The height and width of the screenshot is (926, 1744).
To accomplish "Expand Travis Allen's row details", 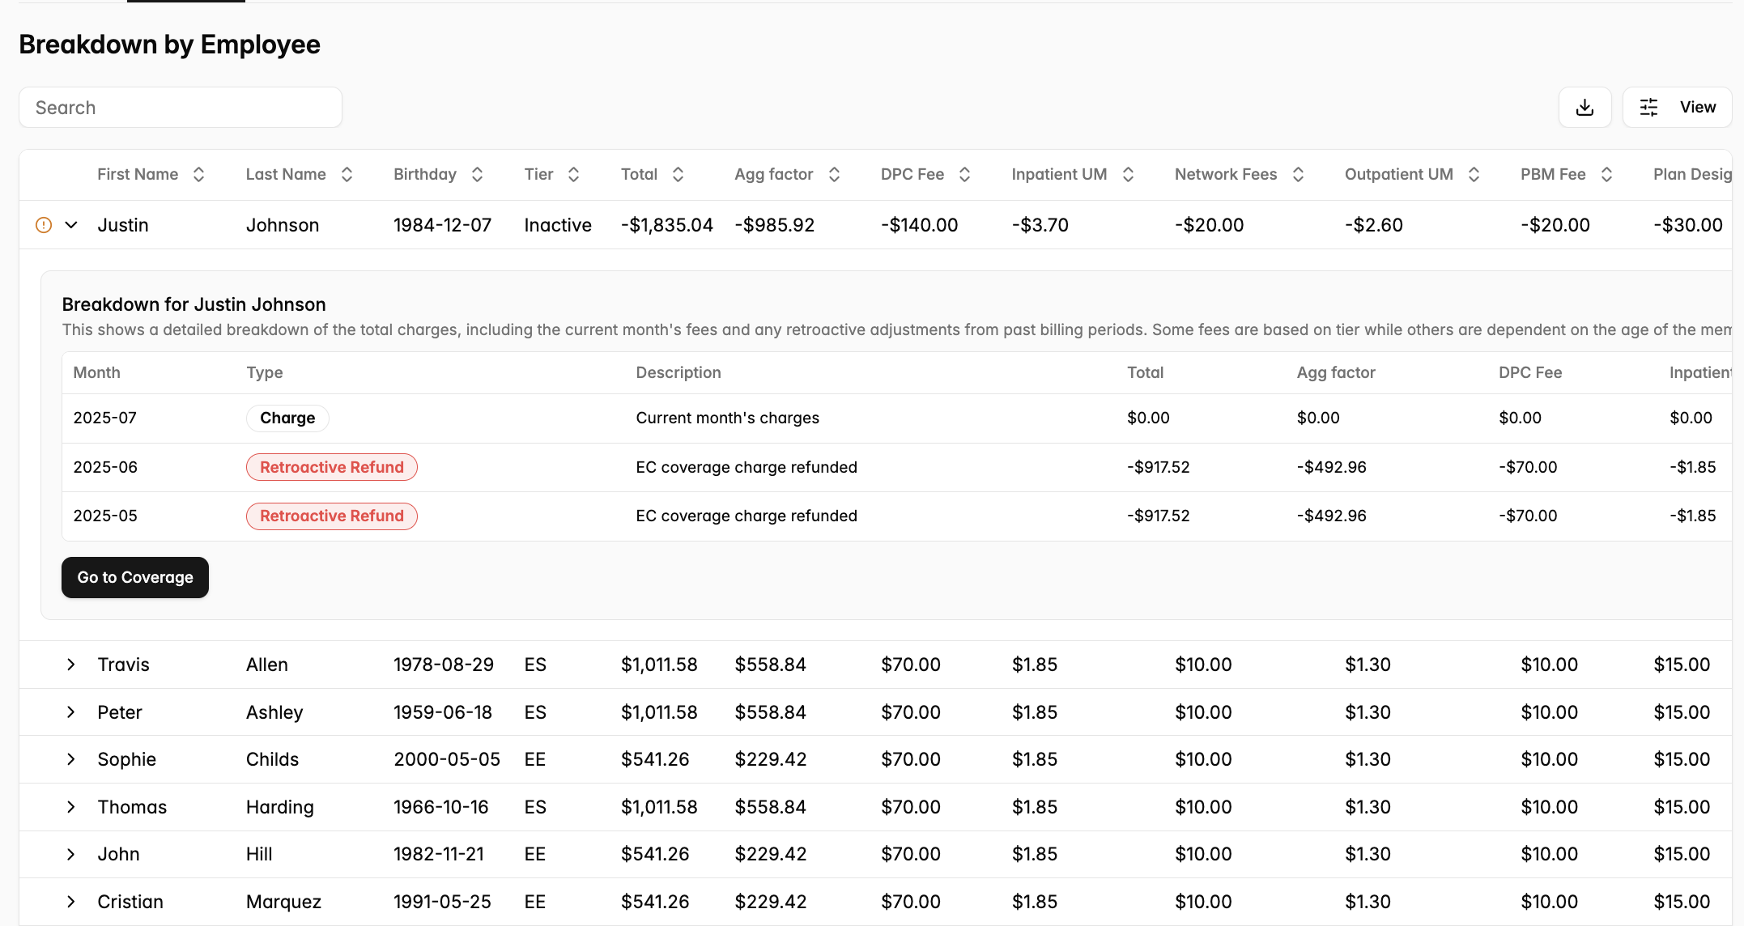I will (71, 665).
